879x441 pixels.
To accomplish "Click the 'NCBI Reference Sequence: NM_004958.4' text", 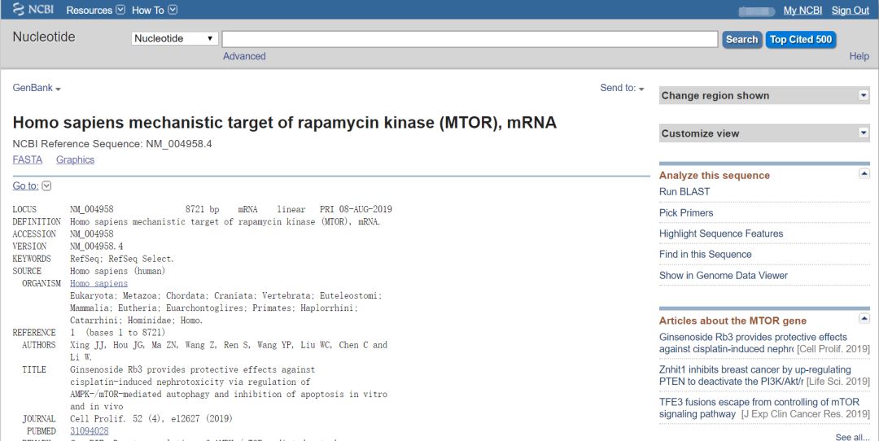I will pos(112,144).
